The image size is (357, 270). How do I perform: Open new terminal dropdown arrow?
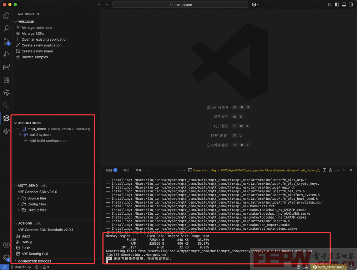click(184, 170)
